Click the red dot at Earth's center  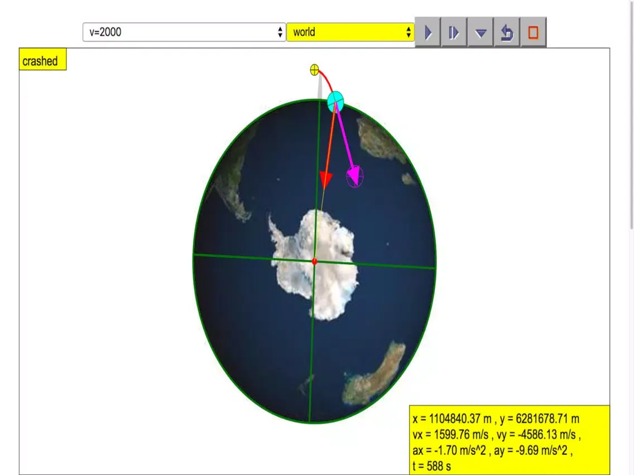pyautogui.click(x=315, y=261)
